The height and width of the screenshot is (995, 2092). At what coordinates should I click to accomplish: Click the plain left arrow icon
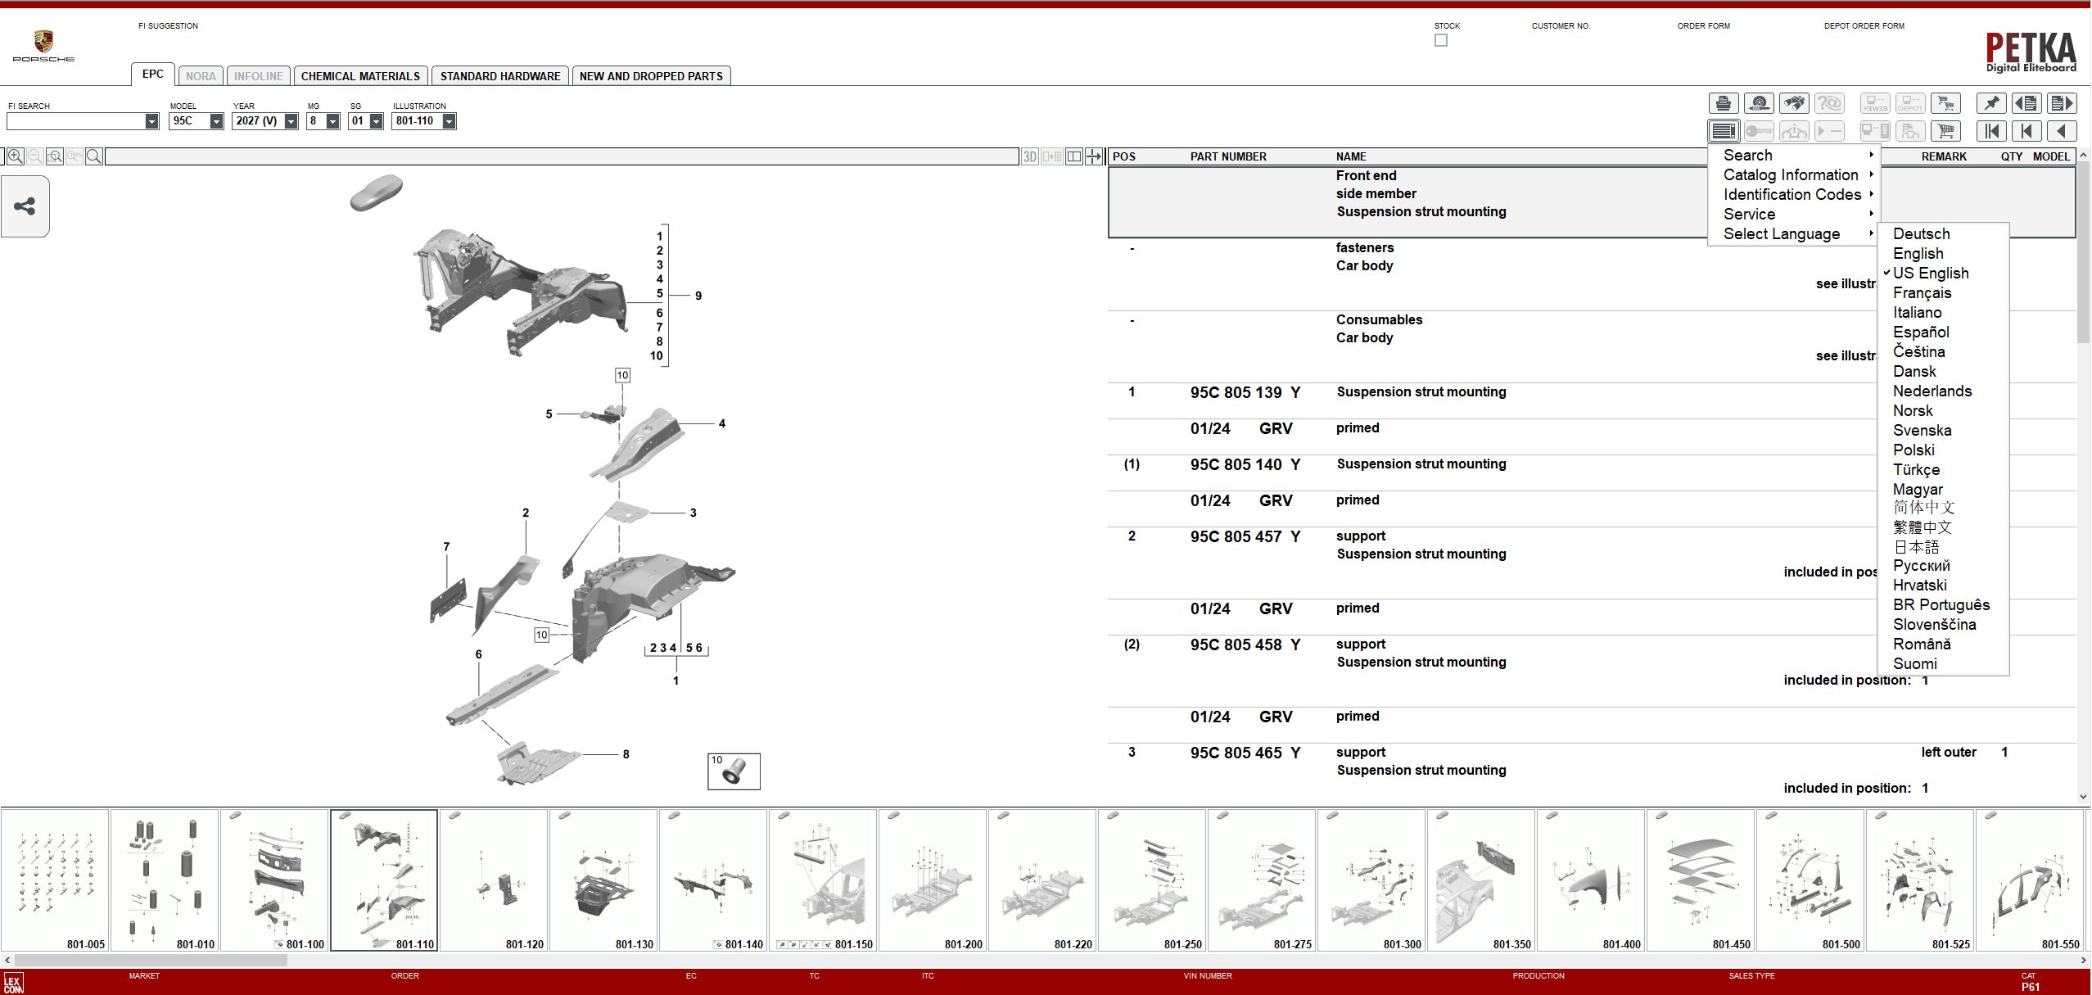point(2062,131)
